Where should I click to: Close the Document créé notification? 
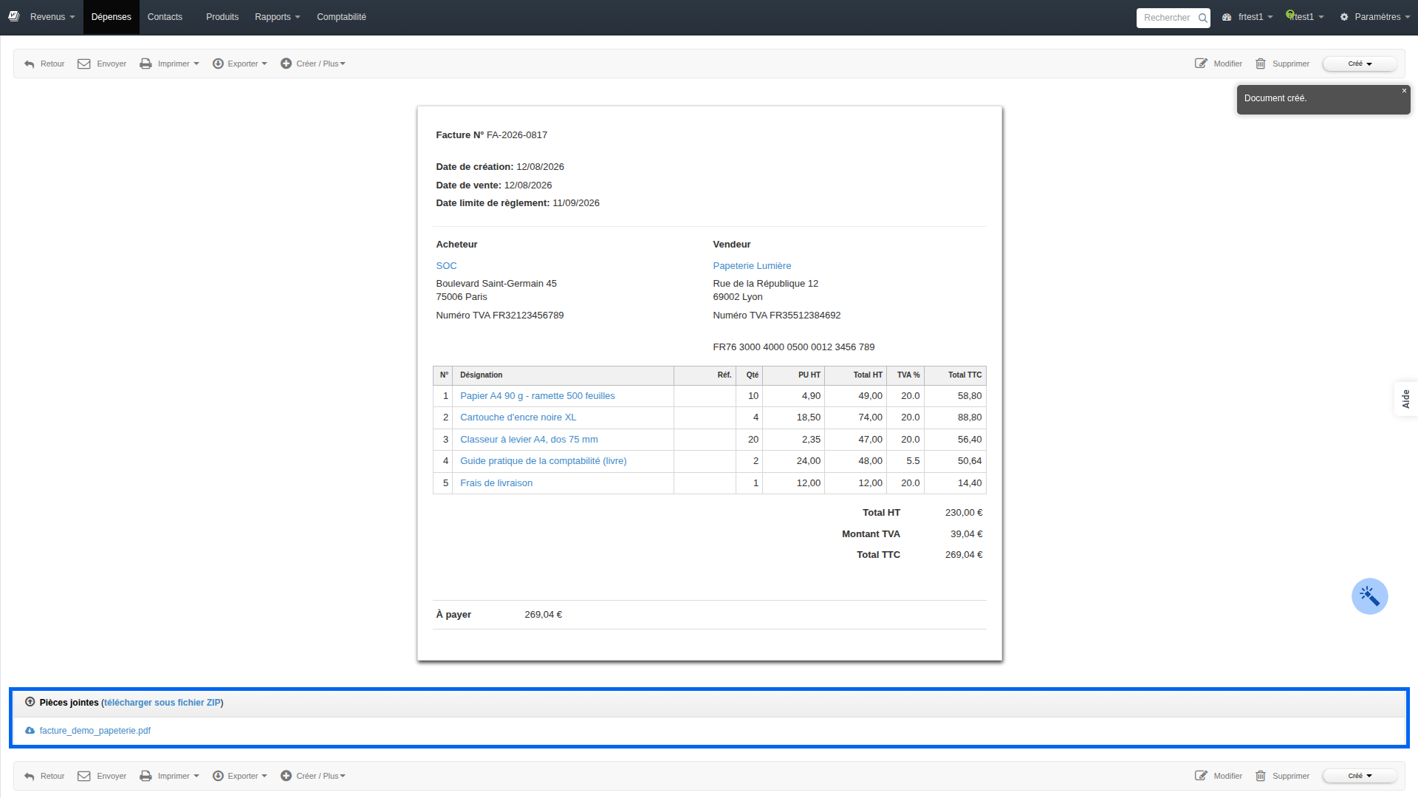(1404, 91)
